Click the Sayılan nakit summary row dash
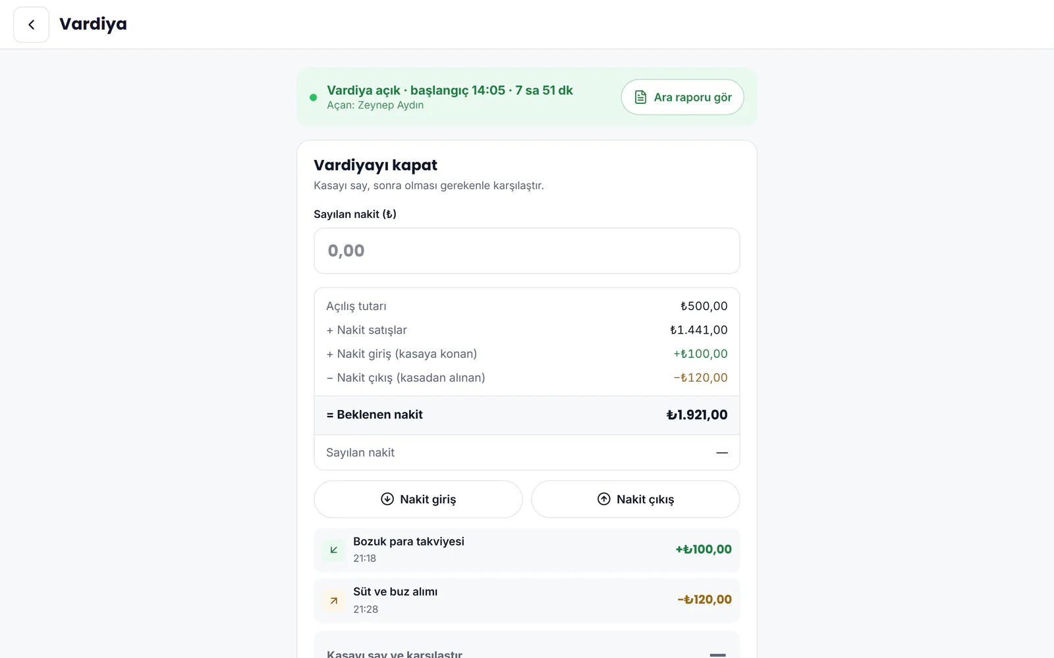 point(722,453)
